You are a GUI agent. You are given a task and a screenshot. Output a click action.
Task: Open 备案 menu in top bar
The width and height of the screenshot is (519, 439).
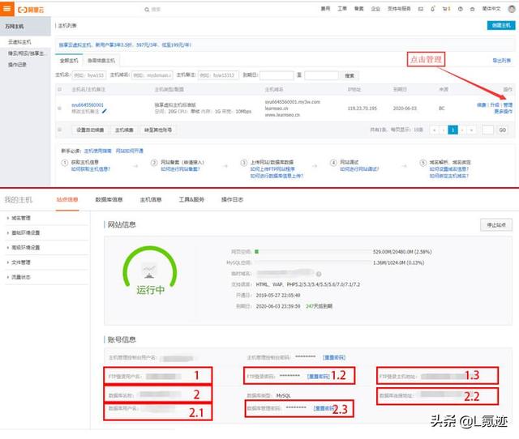tap(358, 9)
